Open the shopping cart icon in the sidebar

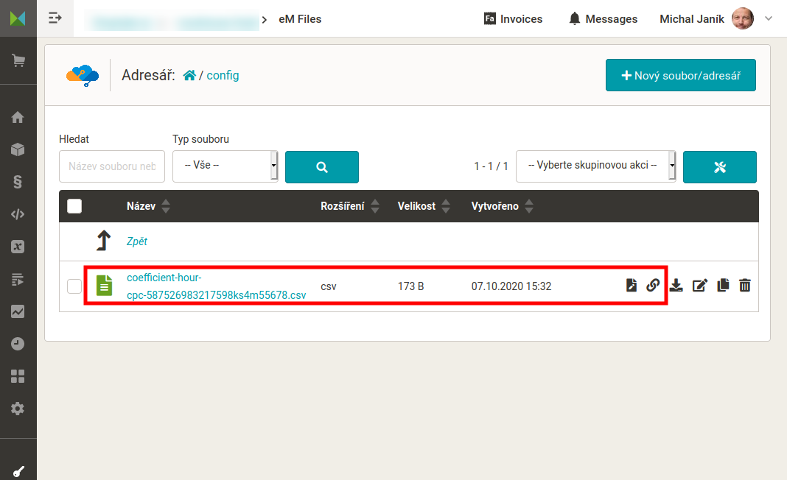point(18,61)
